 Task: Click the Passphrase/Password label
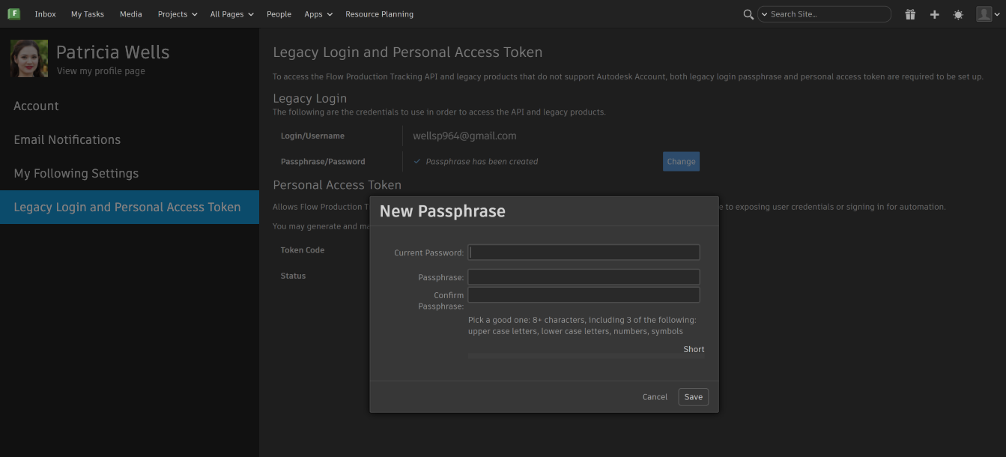pyautogui.click(x=323, y=162)
